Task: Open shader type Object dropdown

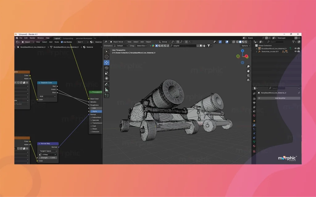Action: pos(28,42)
